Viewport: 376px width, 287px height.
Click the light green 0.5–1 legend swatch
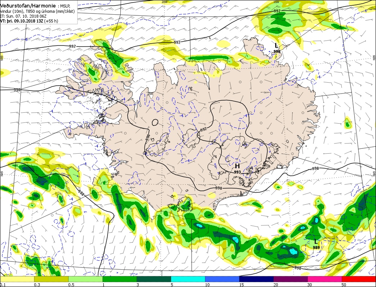[86, 279]
